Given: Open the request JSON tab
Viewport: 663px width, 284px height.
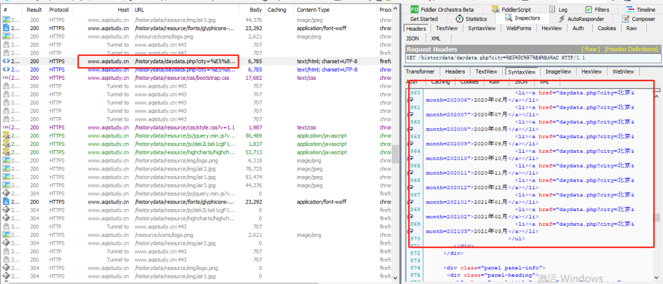Looking at the screenshot, I should click(413, 39).
